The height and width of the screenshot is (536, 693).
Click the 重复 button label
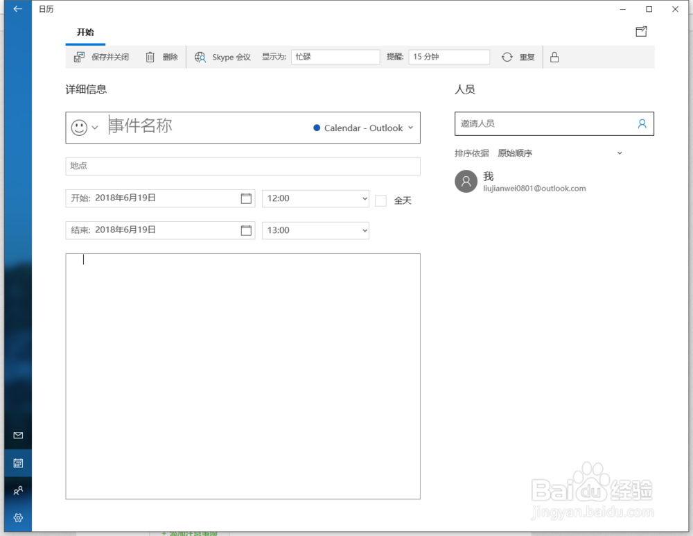527,57
